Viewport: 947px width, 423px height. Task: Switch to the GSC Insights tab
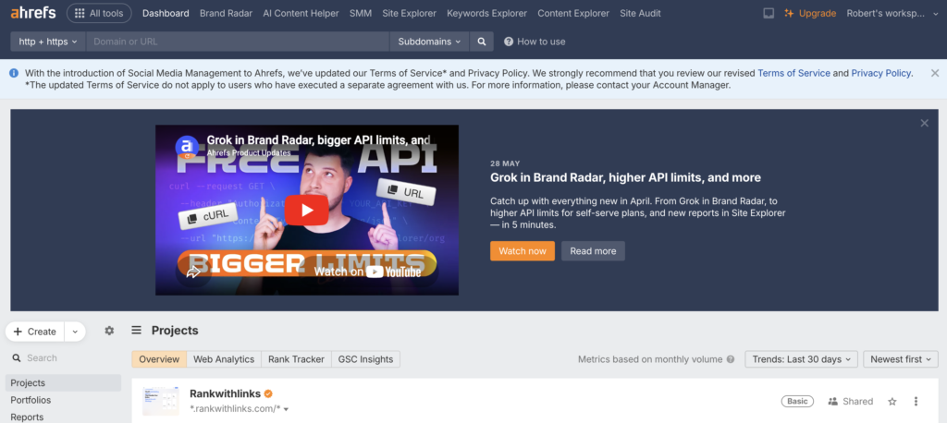pyautogui.click(x=365, y=359)
